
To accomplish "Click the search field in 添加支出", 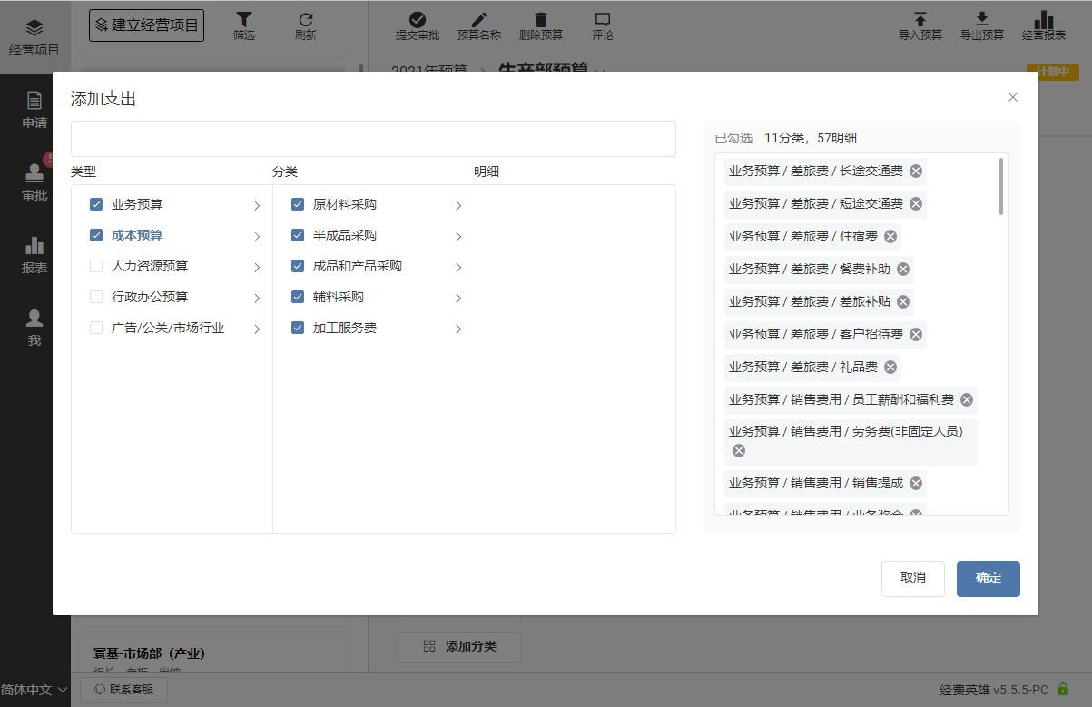I will point(373,139).
